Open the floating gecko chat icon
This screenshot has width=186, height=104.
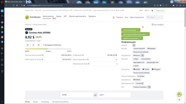(179, 94)
